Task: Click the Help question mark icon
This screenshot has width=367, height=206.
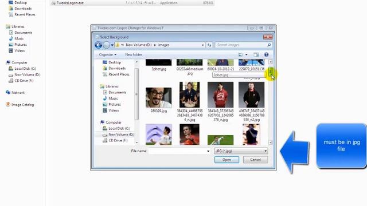Action: pyautogui.click(x=266, y=55)
